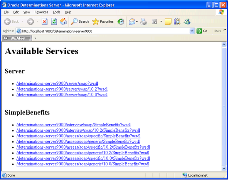Click the Mail envelope icon

[132, 22]
